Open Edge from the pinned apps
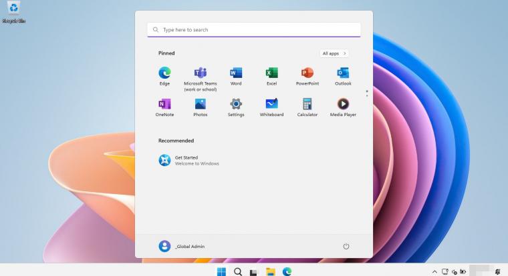The width and height of the screenshot is (508, 276). 164,76
